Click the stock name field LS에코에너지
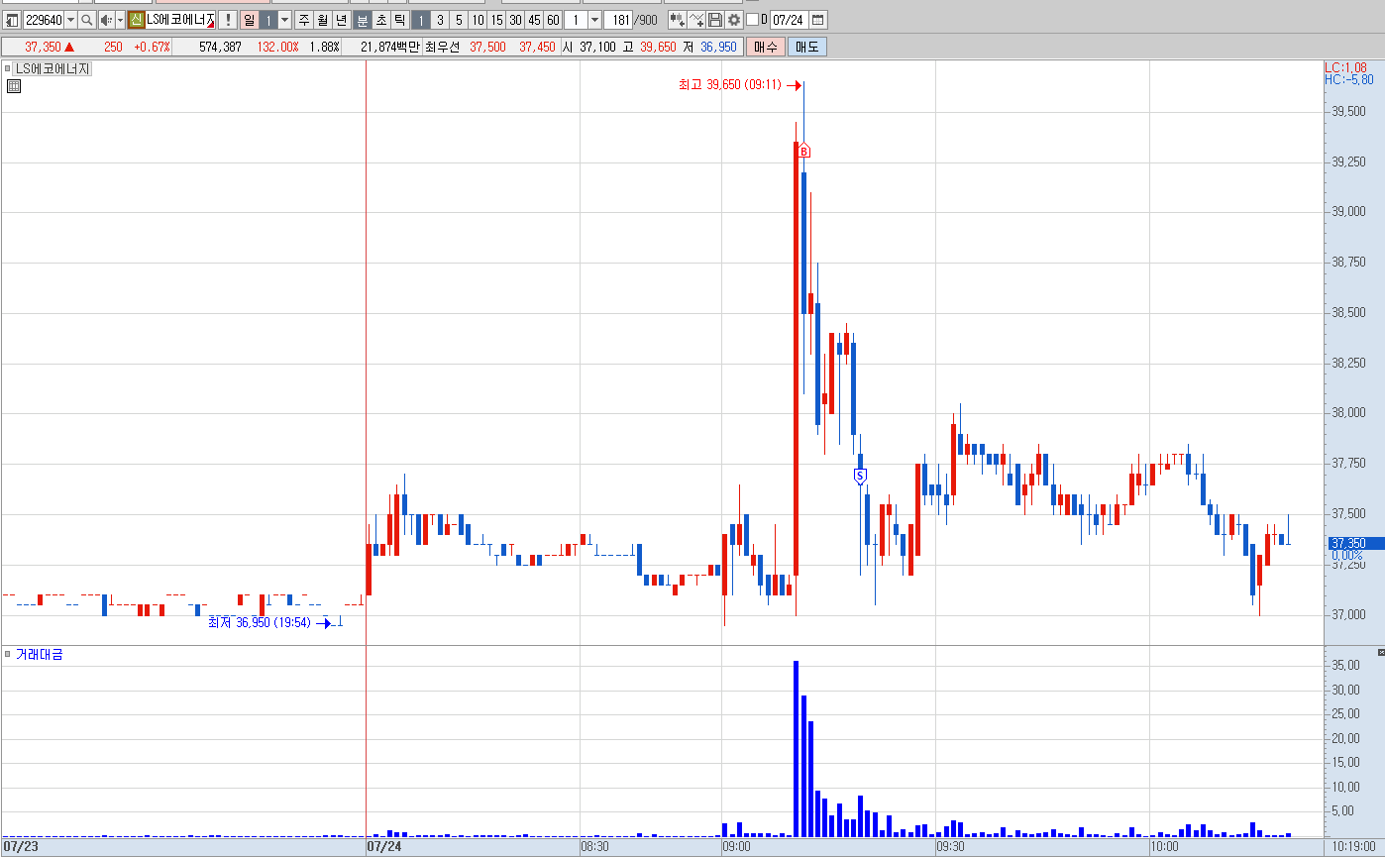1385x857 pixels. click(180, 20)
